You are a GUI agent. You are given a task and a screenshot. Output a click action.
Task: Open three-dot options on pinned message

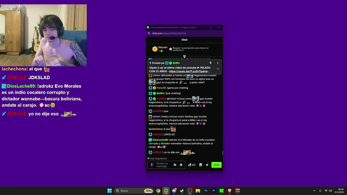coord(217,63)
